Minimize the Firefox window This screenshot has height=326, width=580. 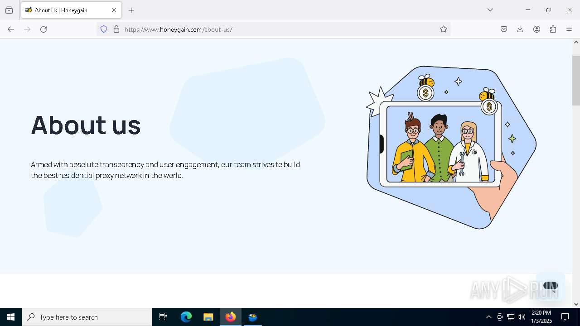coord(528,10)
